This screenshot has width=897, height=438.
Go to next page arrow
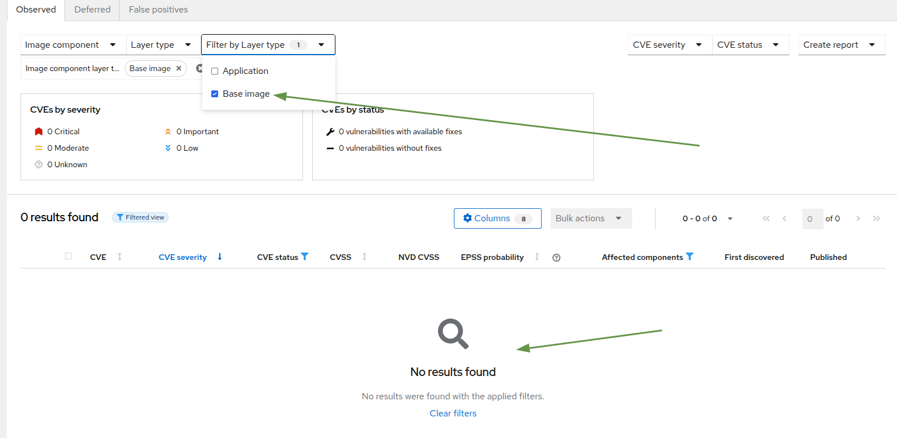858,218
